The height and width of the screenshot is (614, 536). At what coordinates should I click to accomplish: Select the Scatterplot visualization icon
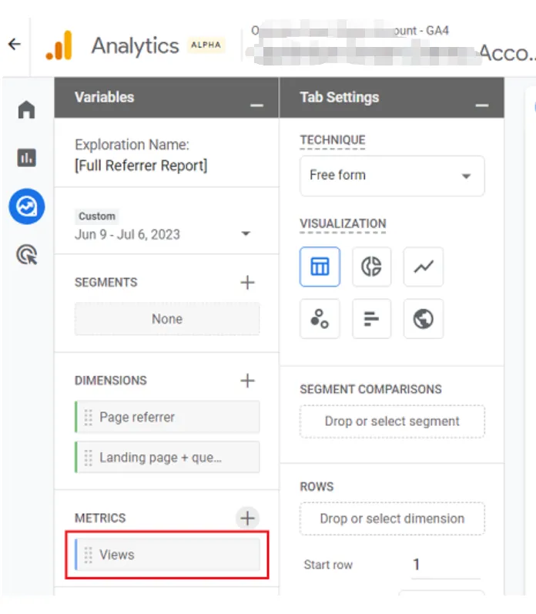coord(320,319)
